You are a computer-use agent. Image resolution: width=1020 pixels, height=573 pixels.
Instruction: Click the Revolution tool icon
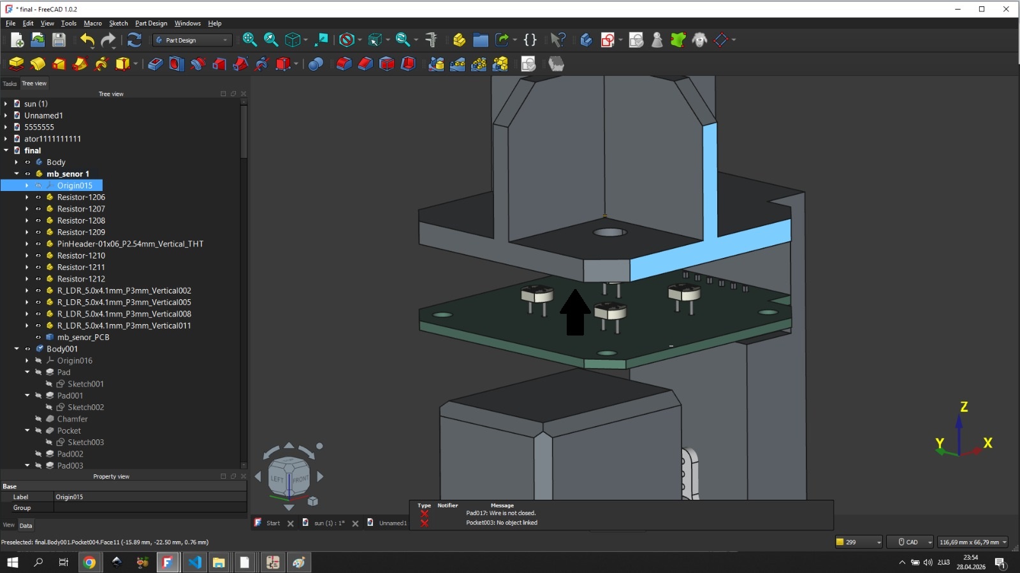pos(38,64)
